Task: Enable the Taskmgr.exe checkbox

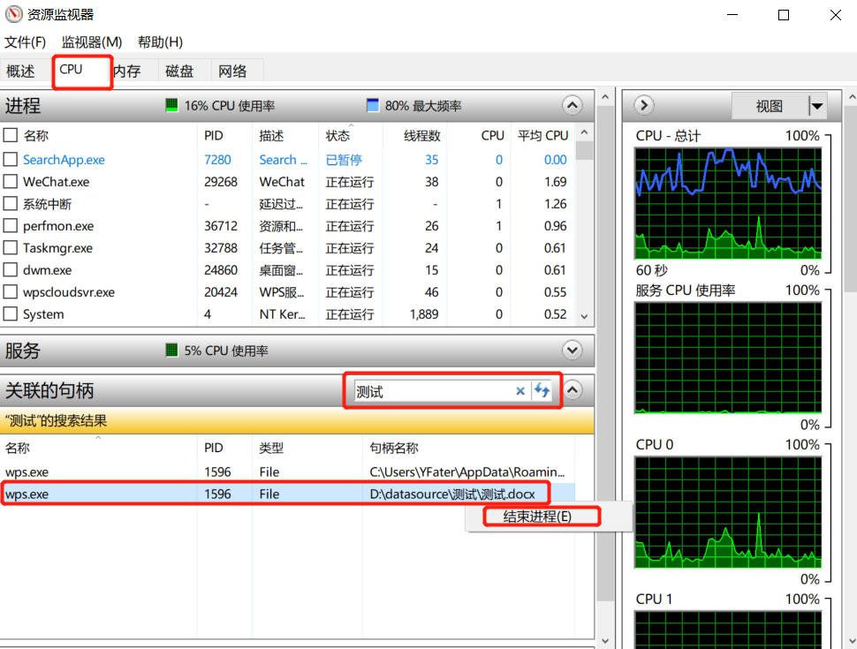Action: pos(11,248)
